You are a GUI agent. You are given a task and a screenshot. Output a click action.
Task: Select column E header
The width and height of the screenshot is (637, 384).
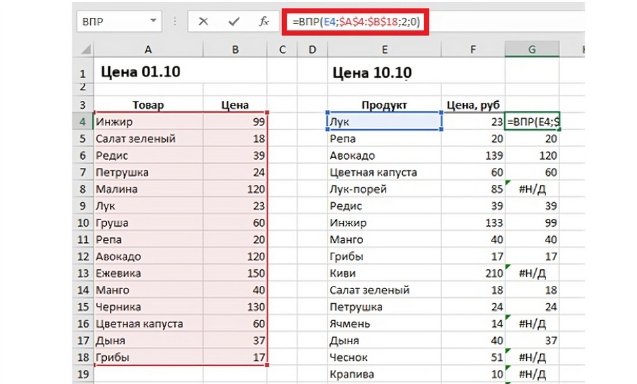[384, 49]
